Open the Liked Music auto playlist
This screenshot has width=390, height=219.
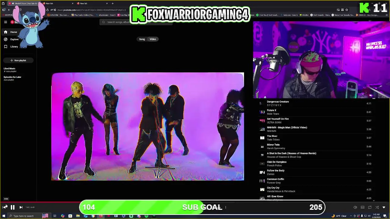[x=10, y=70]
